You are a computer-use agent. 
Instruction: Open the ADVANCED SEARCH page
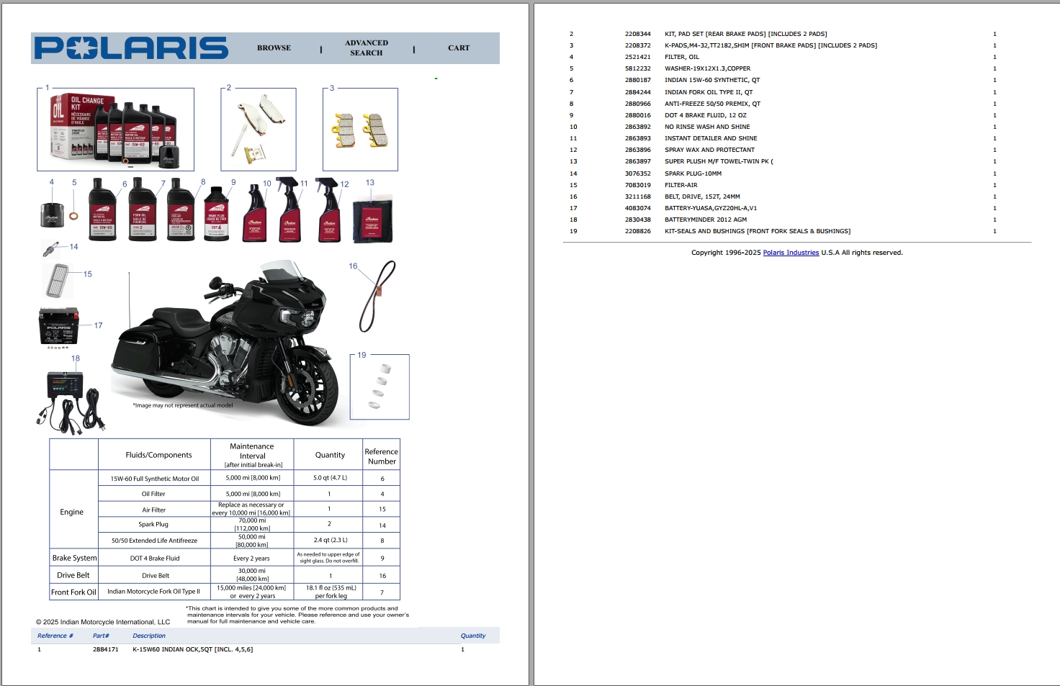pos(365,48)
